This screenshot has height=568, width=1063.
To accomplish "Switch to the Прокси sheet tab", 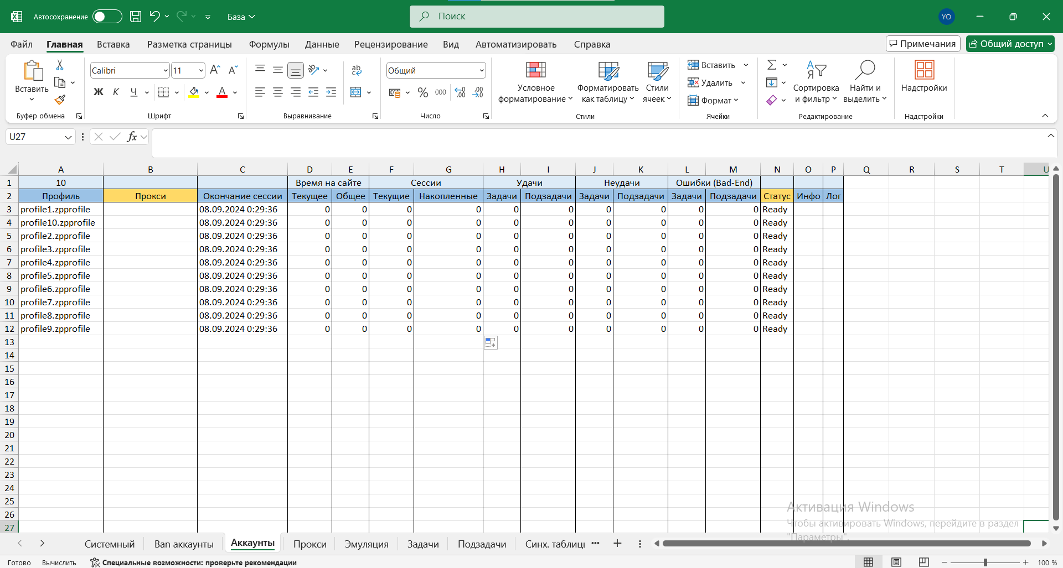I will point(309,544).
